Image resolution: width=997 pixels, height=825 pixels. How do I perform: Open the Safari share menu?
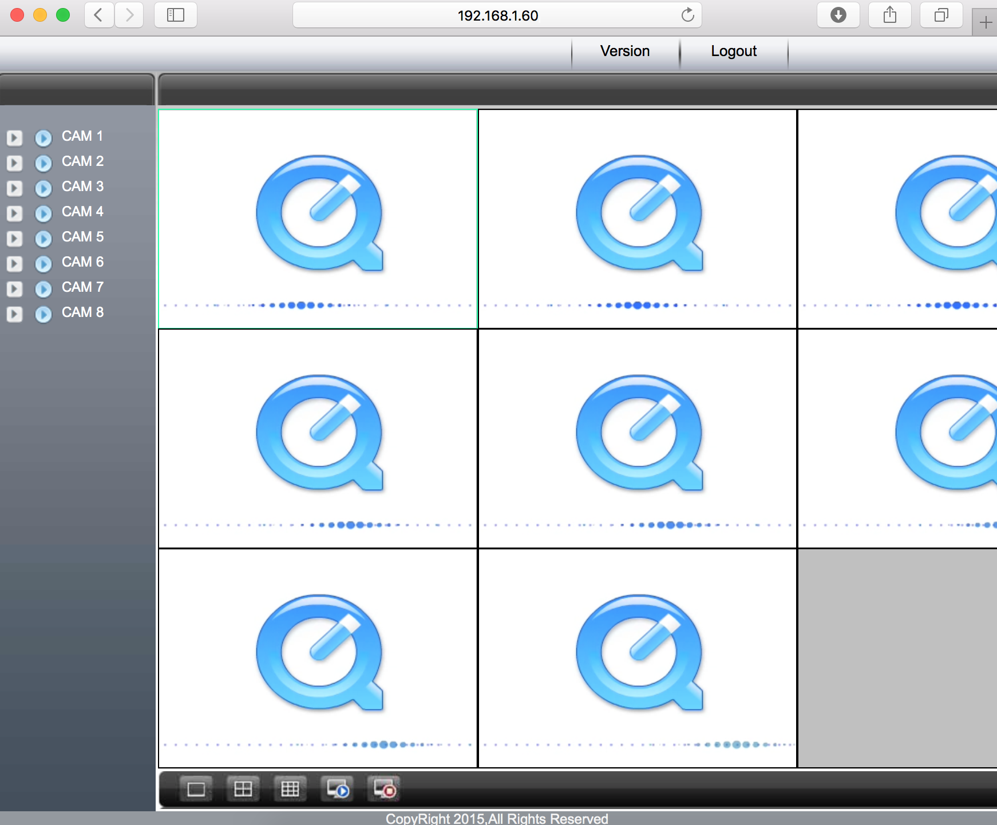coord(890,15)
